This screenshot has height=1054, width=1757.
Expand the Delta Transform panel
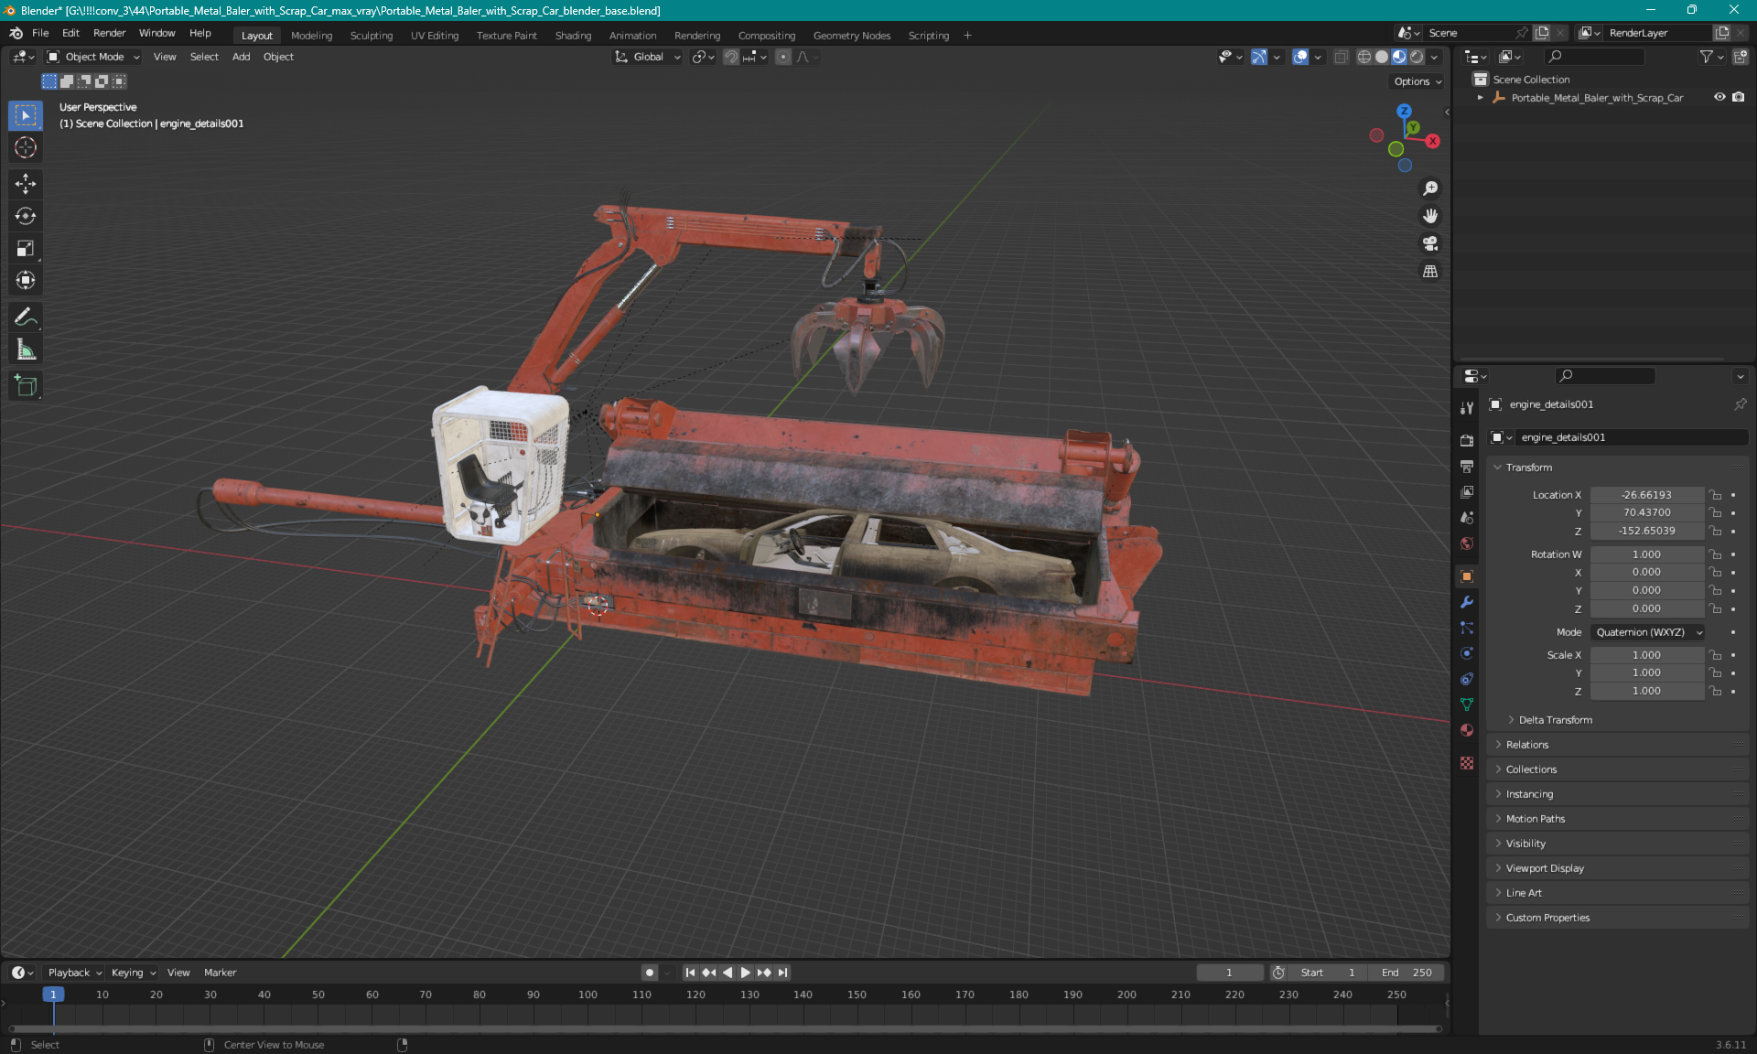pos(1555,720)
